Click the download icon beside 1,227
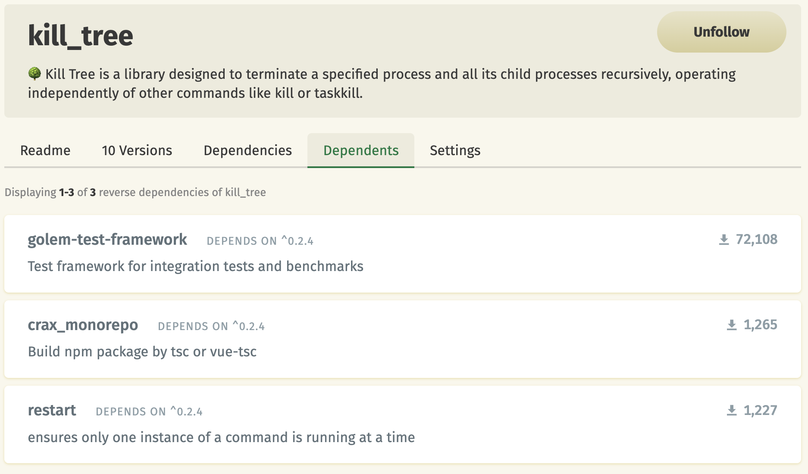 pos(732,410)
